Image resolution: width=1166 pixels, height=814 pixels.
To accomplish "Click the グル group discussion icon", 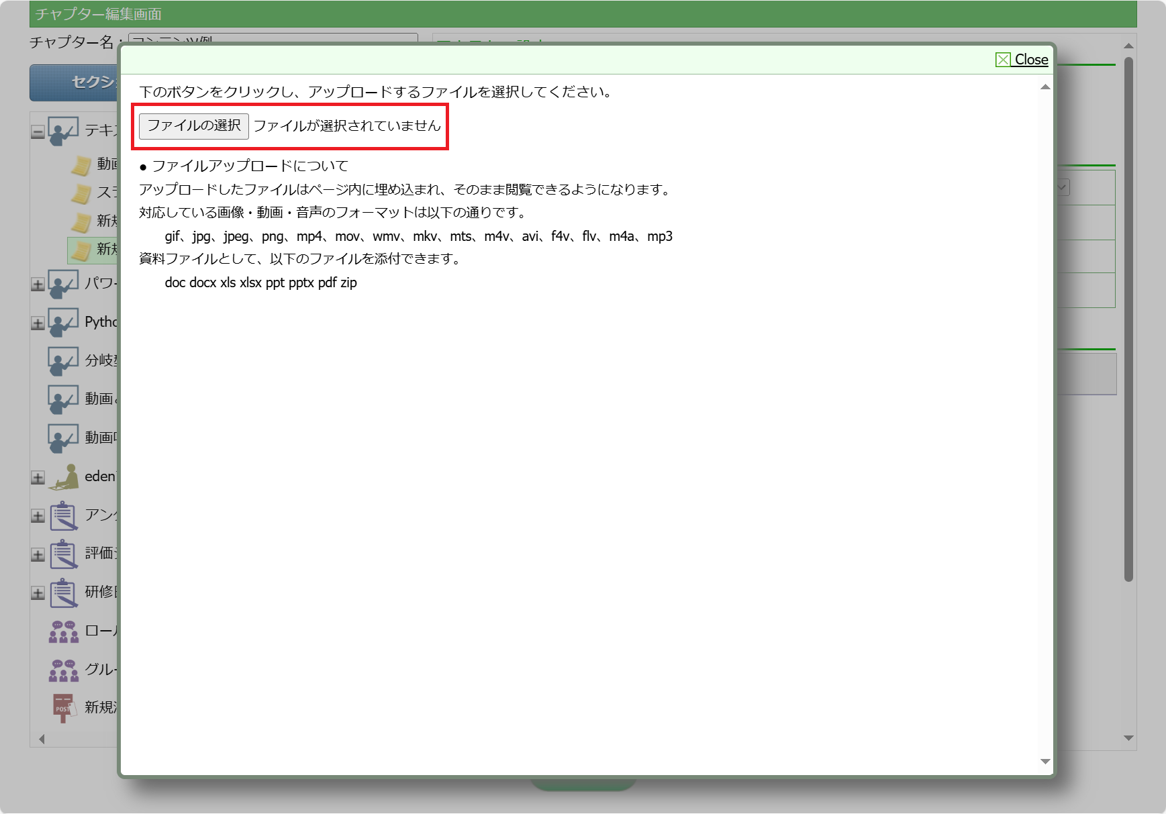I will (64, 670).
